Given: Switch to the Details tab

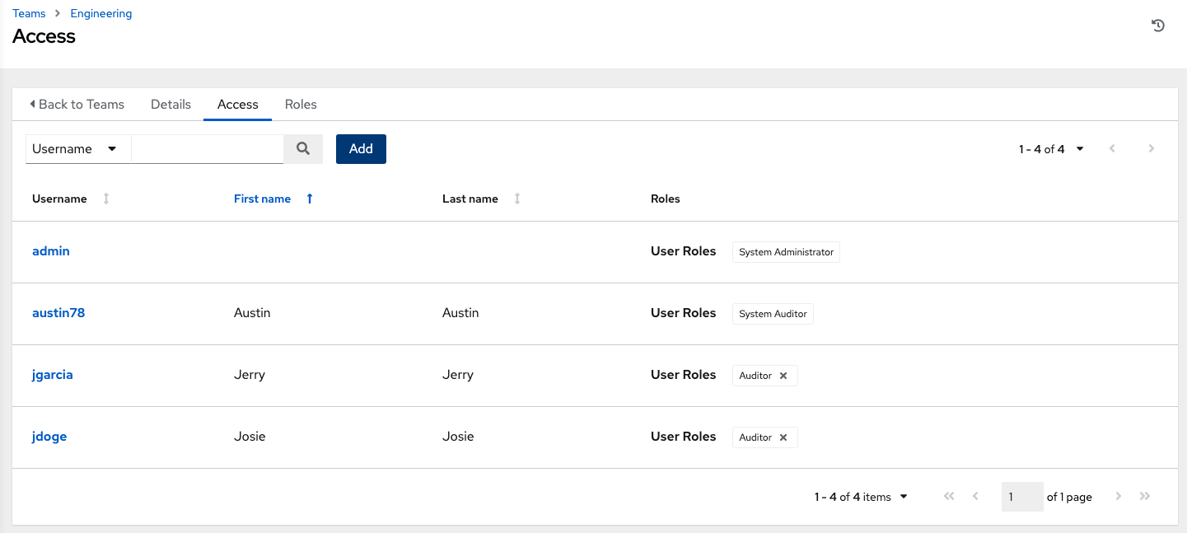Looking at the screenshot, I should tap(171, 104).
